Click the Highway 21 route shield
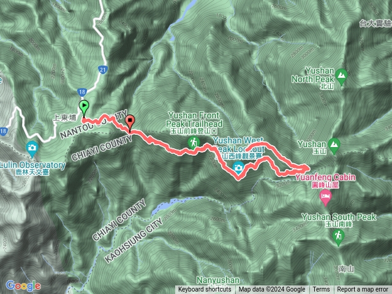The image size is (392, 294). point(103,70)
